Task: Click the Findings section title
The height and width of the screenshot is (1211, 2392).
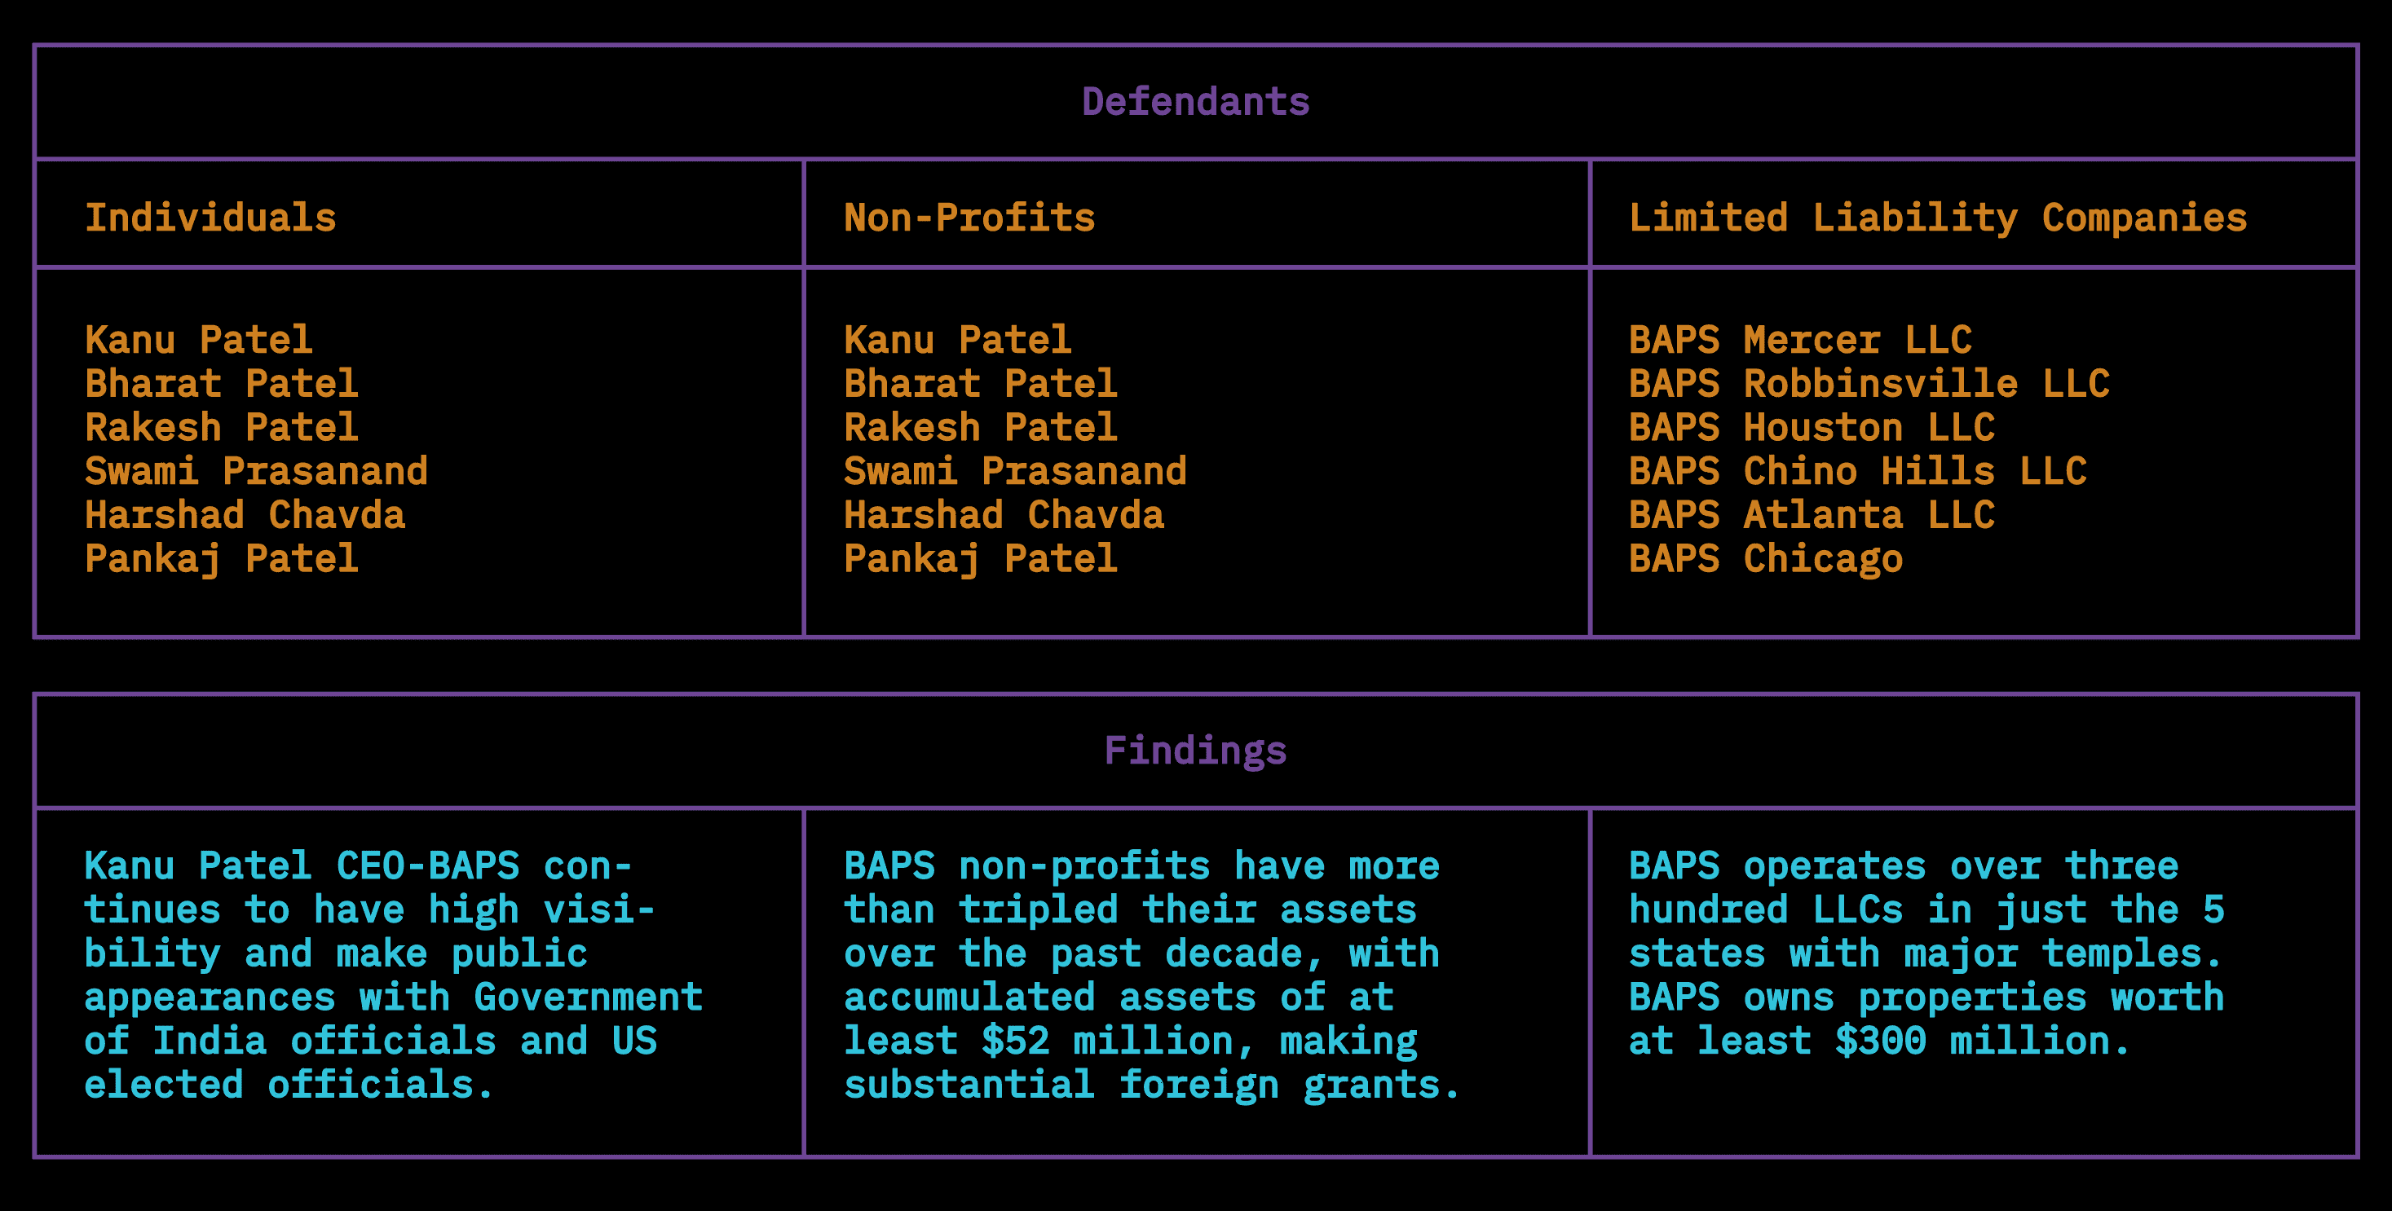Action: (x=1195, y=751)
